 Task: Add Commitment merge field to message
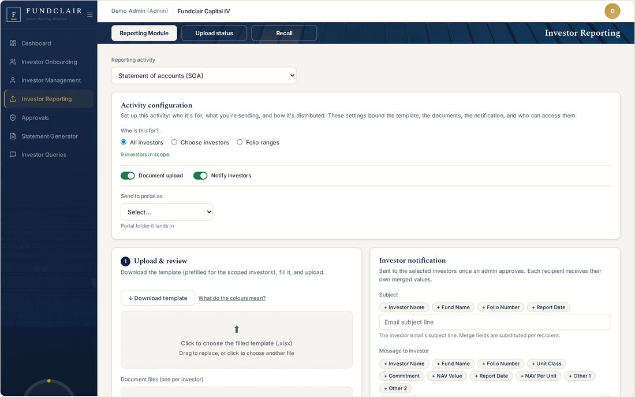402,376
